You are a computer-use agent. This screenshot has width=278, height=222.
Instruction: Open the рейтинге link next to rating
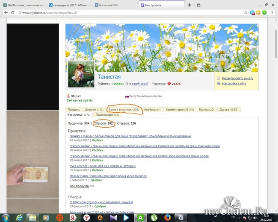click(141, 84)
